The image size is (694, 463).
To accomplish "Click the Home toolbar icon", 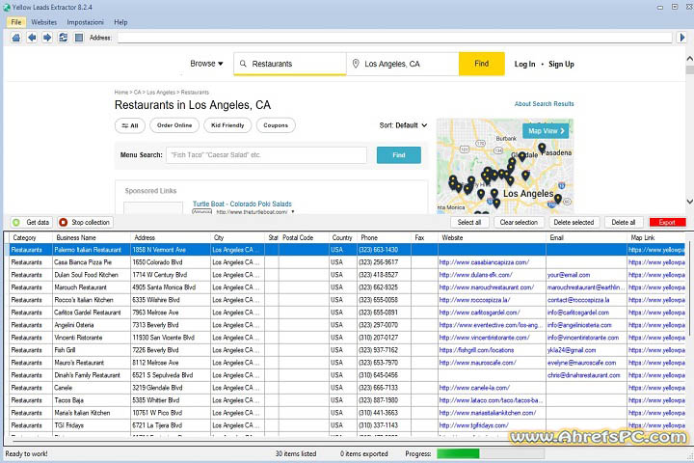I will point(16,38).
